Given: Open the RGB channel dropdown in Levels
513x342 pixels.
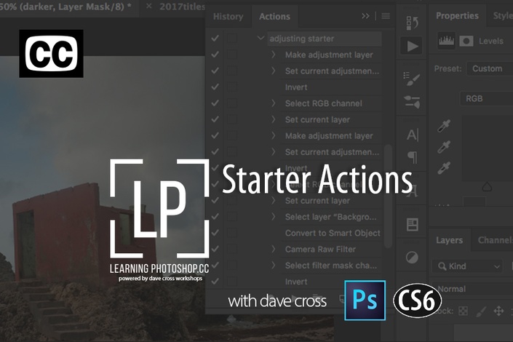Looking at the screenshot, I should [x=487, y=98].
